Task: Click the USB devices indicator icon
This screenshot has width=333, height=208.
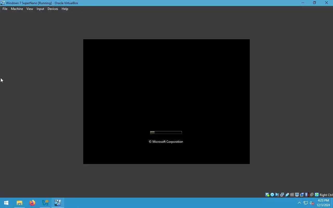Action: pos(287,195)
